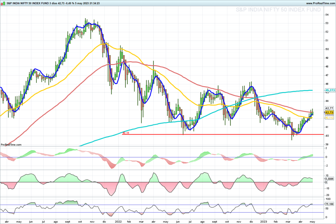Click the 100 tick on oscillator panel axis
Image resolution: width=336 pixels, height=224 pixels.
coord(328,199)
